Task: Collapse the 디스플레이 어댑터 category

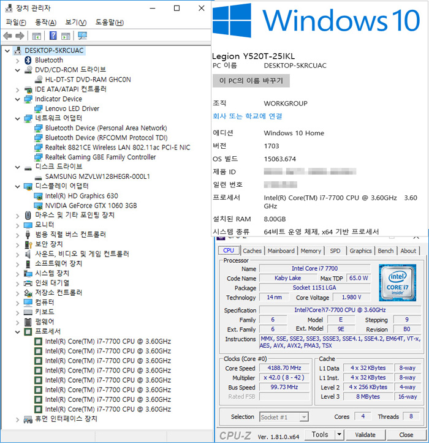Action: (18, 187)
